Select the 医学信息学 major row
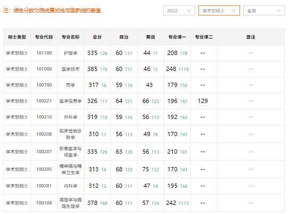This screenshot has height=214, width=288. click(x=144, y=101)
